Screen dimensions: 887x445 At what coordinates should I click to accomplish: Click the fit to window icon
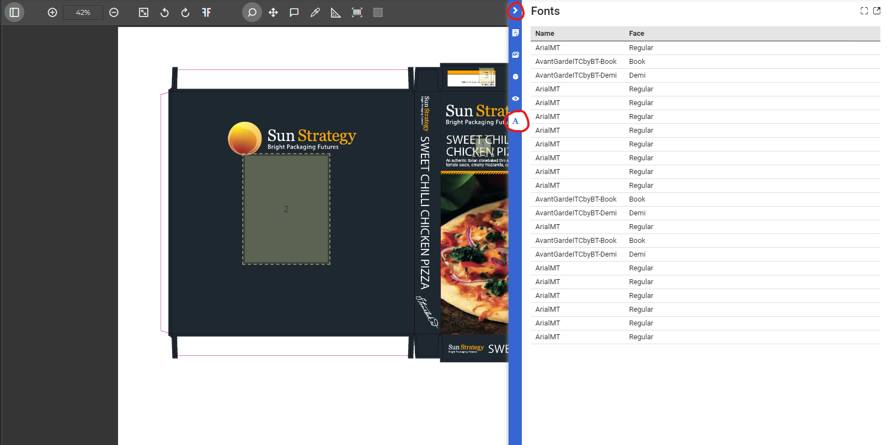point(143,12)
